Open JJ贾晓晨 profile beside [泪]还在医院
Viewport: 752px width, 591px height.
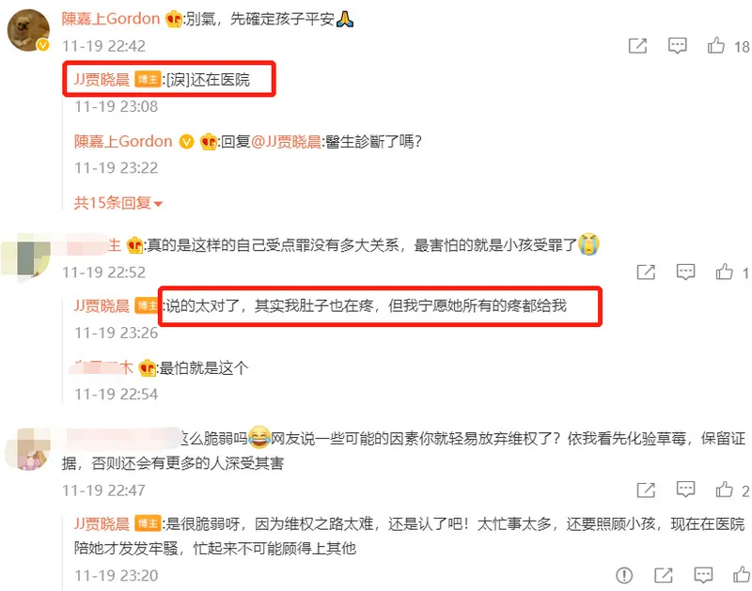click(x=102, y=80)
